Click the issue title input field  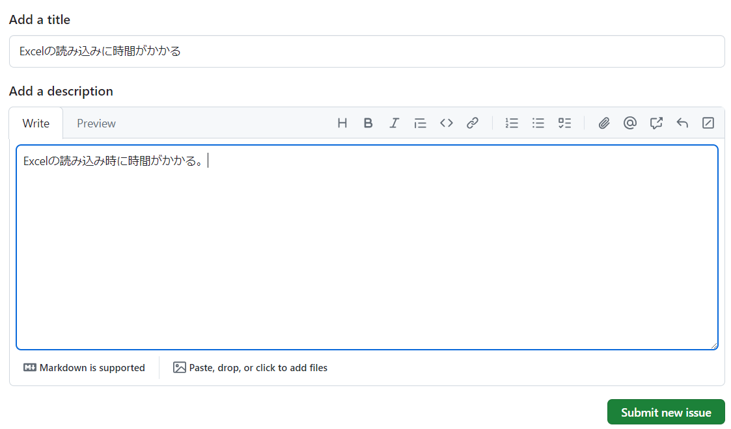tap(366, 51)
